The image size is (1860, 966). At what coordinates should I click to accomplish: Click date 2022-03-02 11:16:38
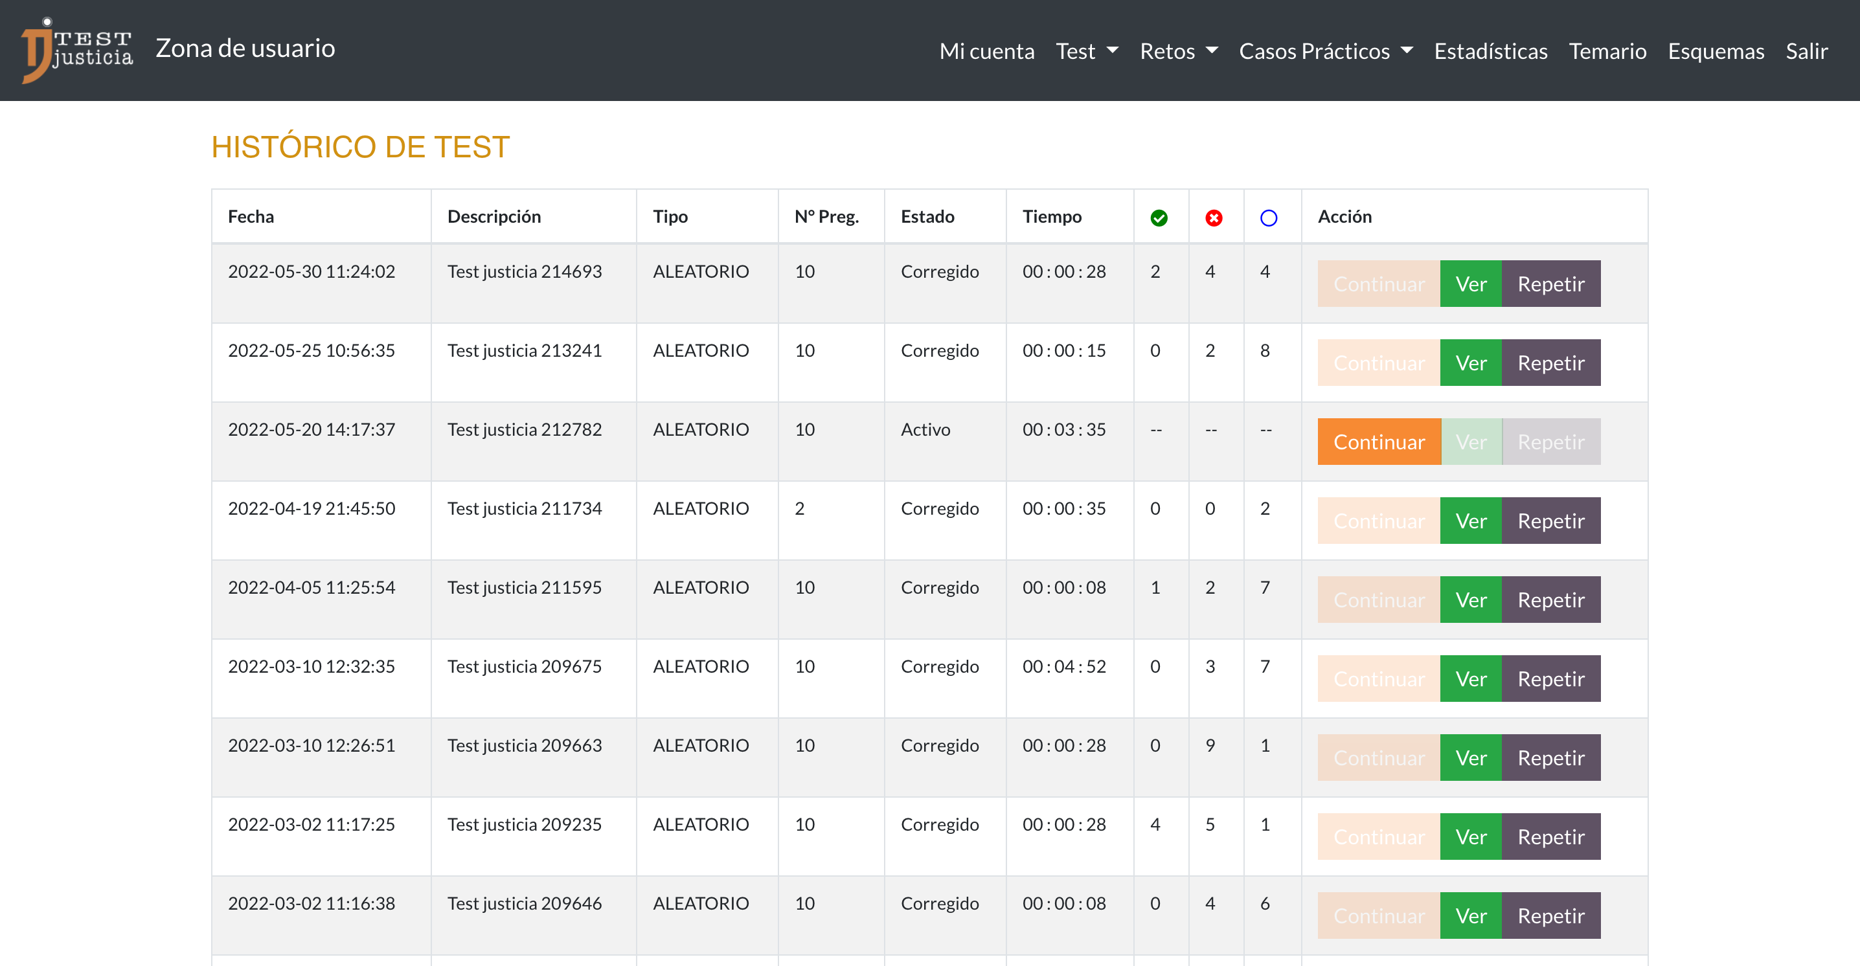pyautogui.click(x=312, y=903)
